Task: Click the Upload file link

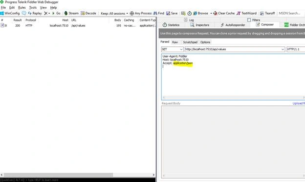Action: 299,103
